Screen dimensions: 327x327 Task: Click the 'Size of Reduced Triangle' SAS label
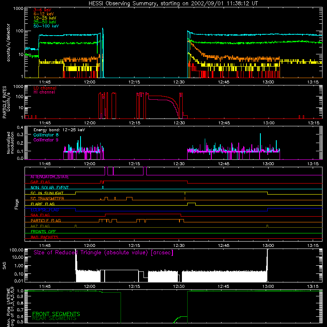pyautogui.click(x=103, y=253)
